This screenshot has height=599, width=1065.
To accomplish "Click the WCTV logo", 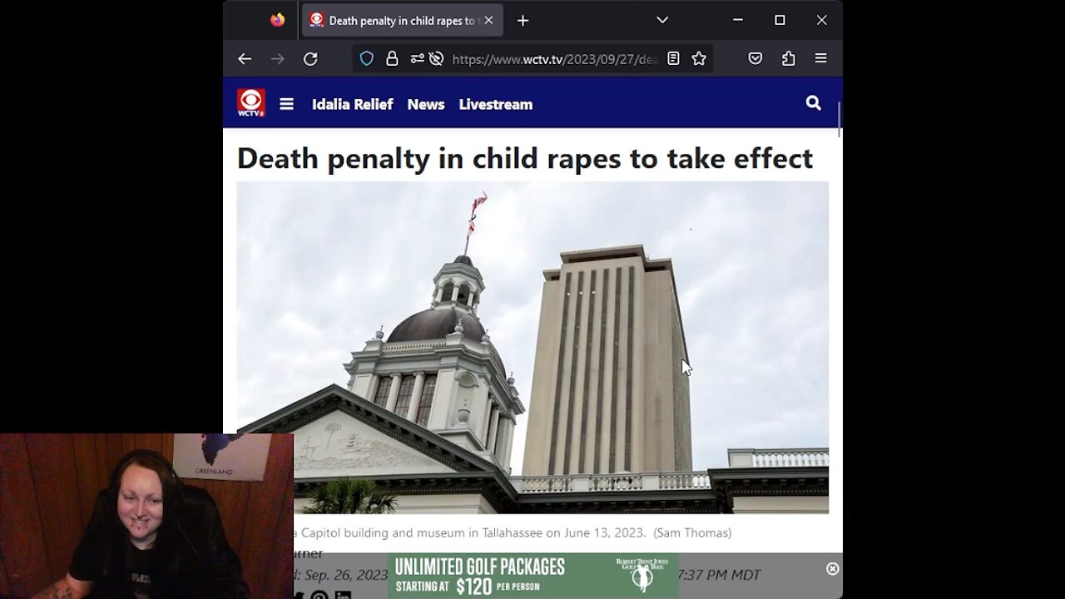I will coord(250,103).
